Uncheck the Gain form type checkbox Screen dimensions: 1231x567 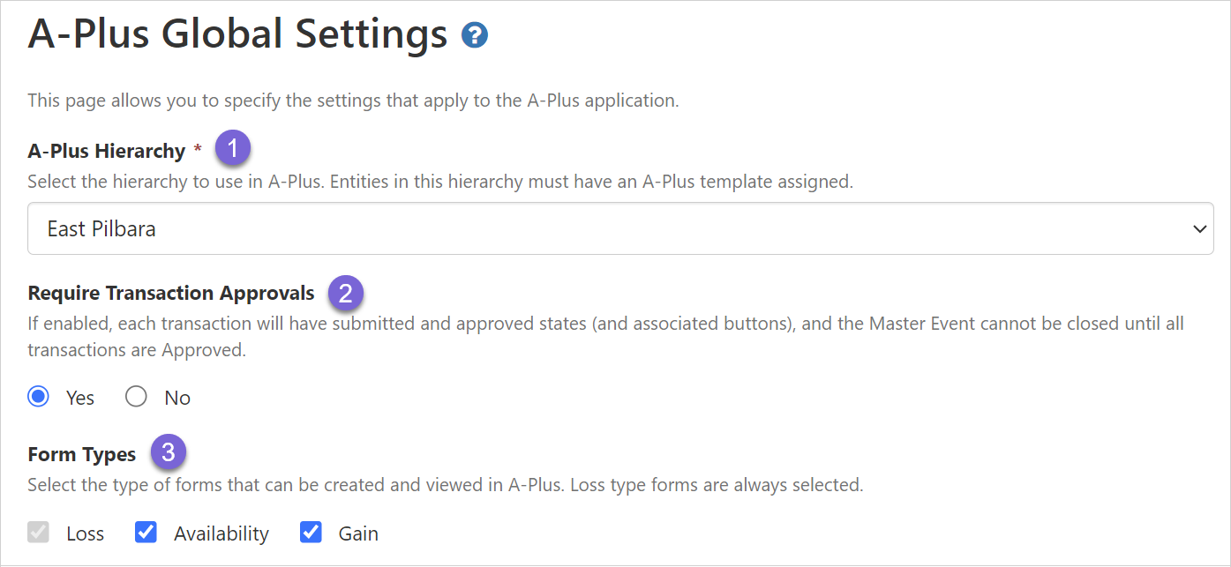pos(311,533)
